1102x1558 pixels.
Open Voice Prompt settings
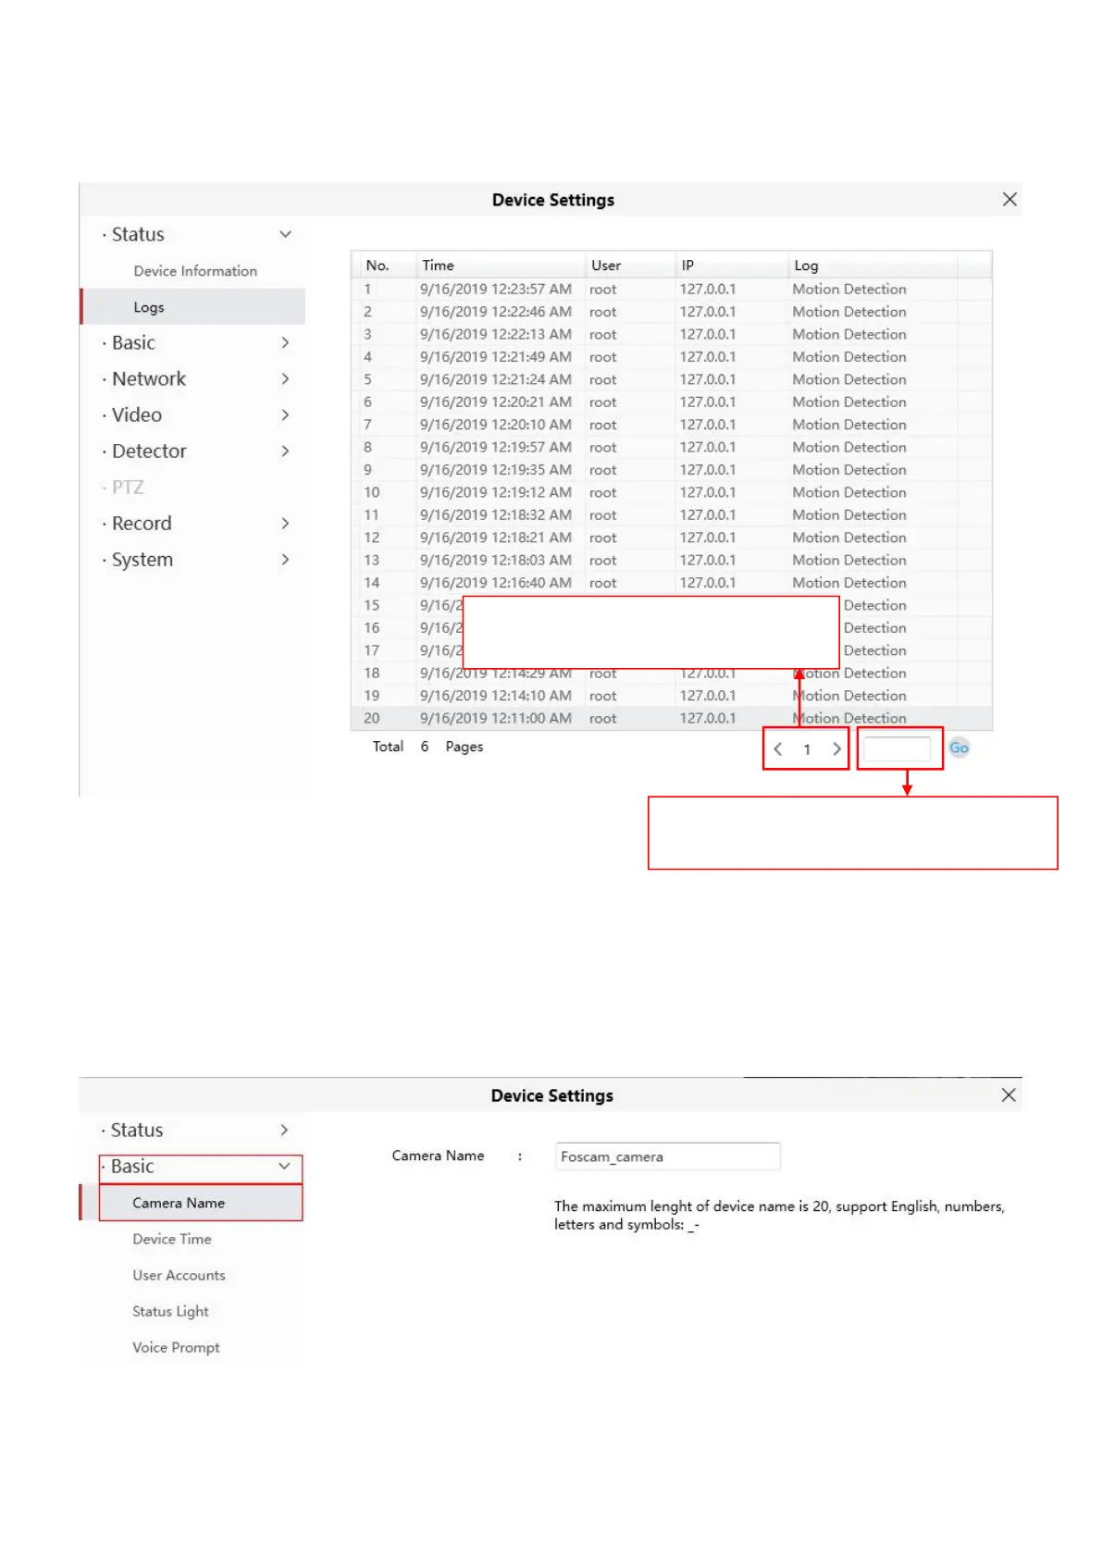point(176,1347)
